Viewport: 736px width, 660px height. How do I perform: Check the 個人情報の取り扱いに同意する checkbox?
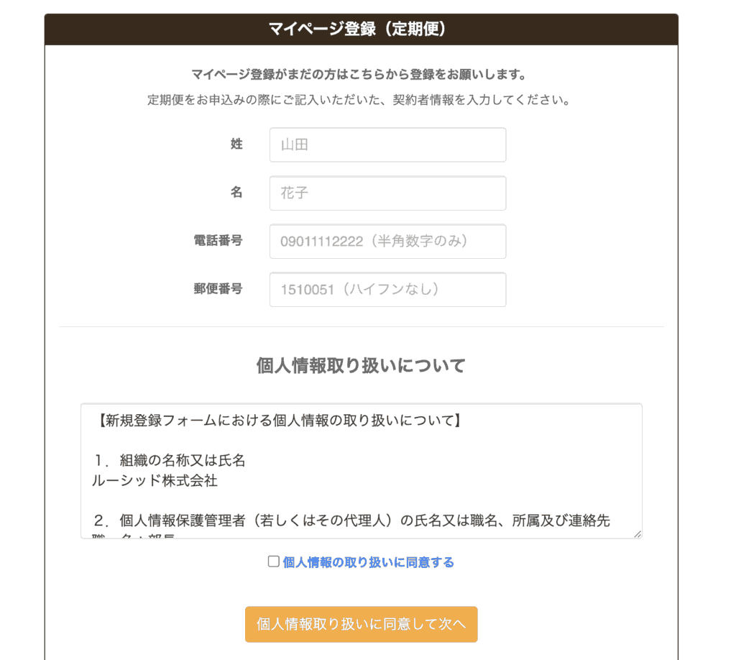pos(274,562)
